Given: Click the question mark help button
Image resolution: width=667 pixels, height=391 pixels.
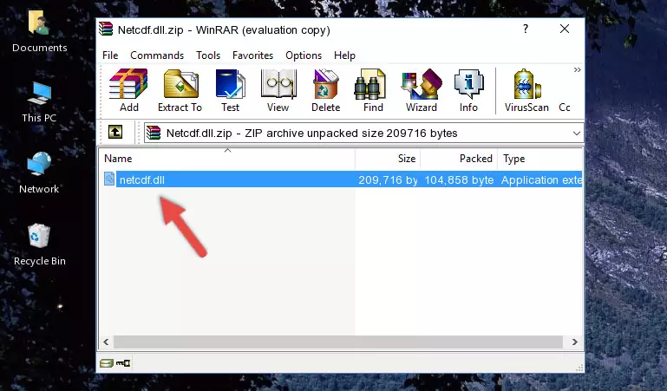Looking at the screenshot, I should (526, 29).
